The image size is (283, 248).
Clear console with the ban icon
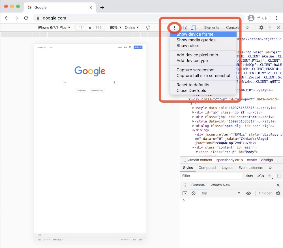click(x=194, y=193)
